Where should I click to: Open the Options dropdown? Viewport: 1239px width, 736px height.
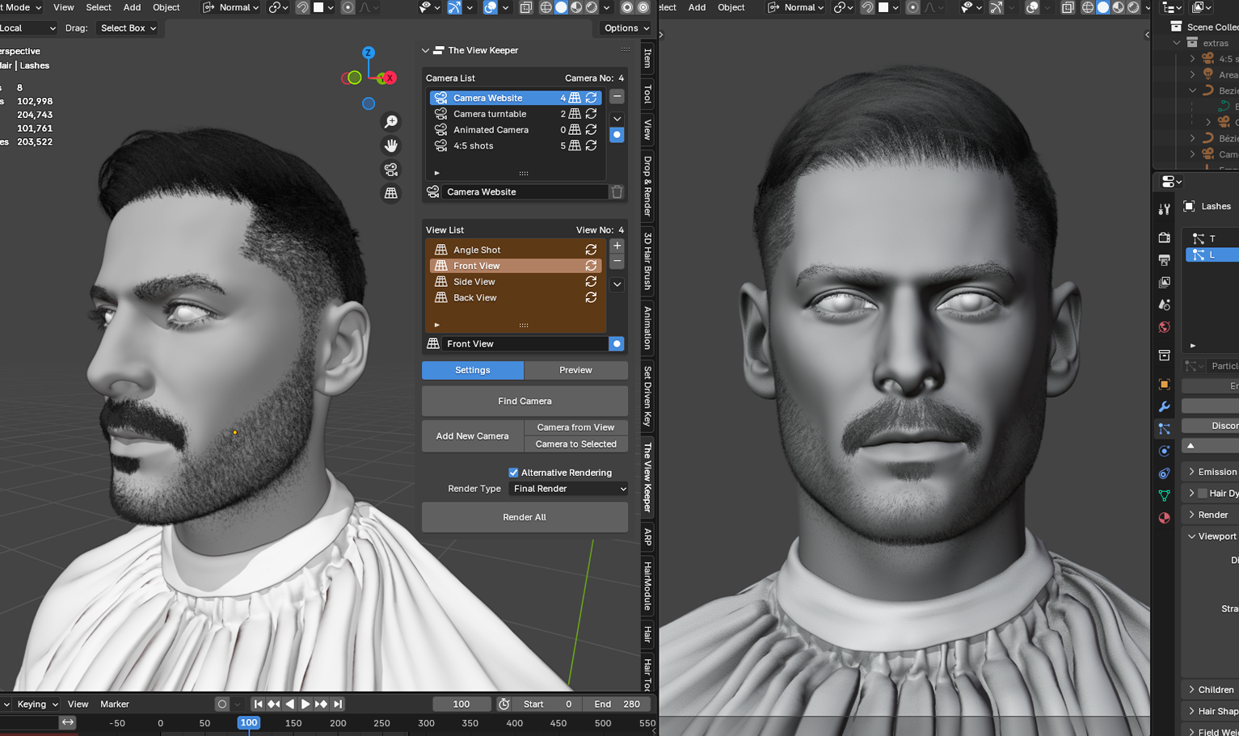click(626, 27)
